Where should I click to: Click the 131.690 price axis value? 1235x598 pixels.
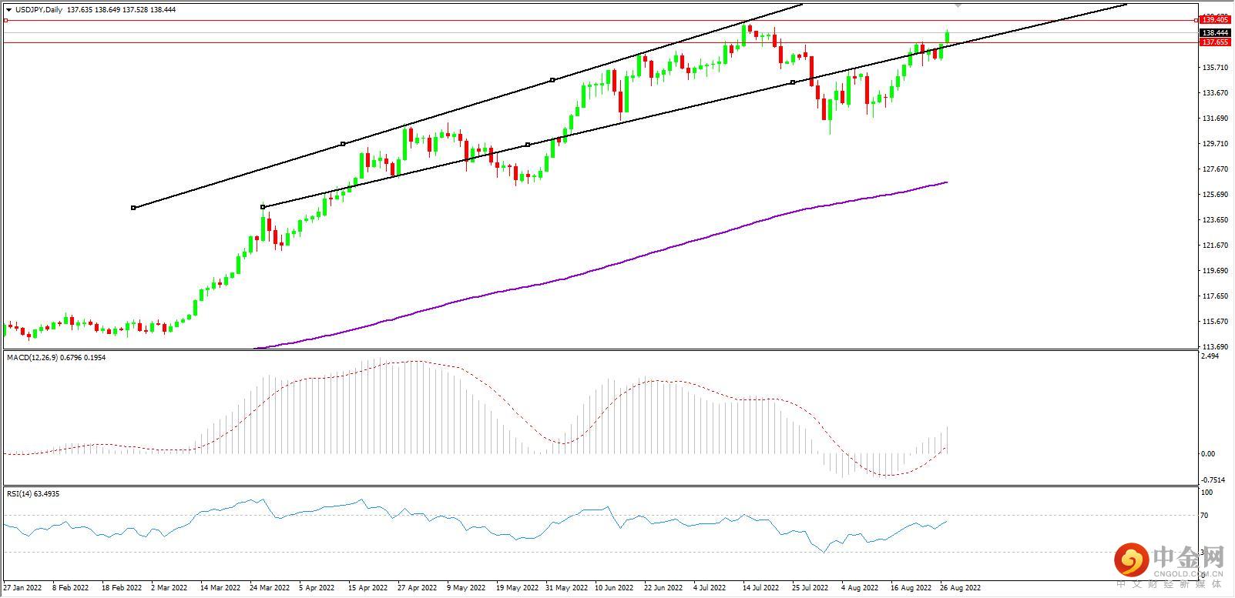tap(1214, 119)
